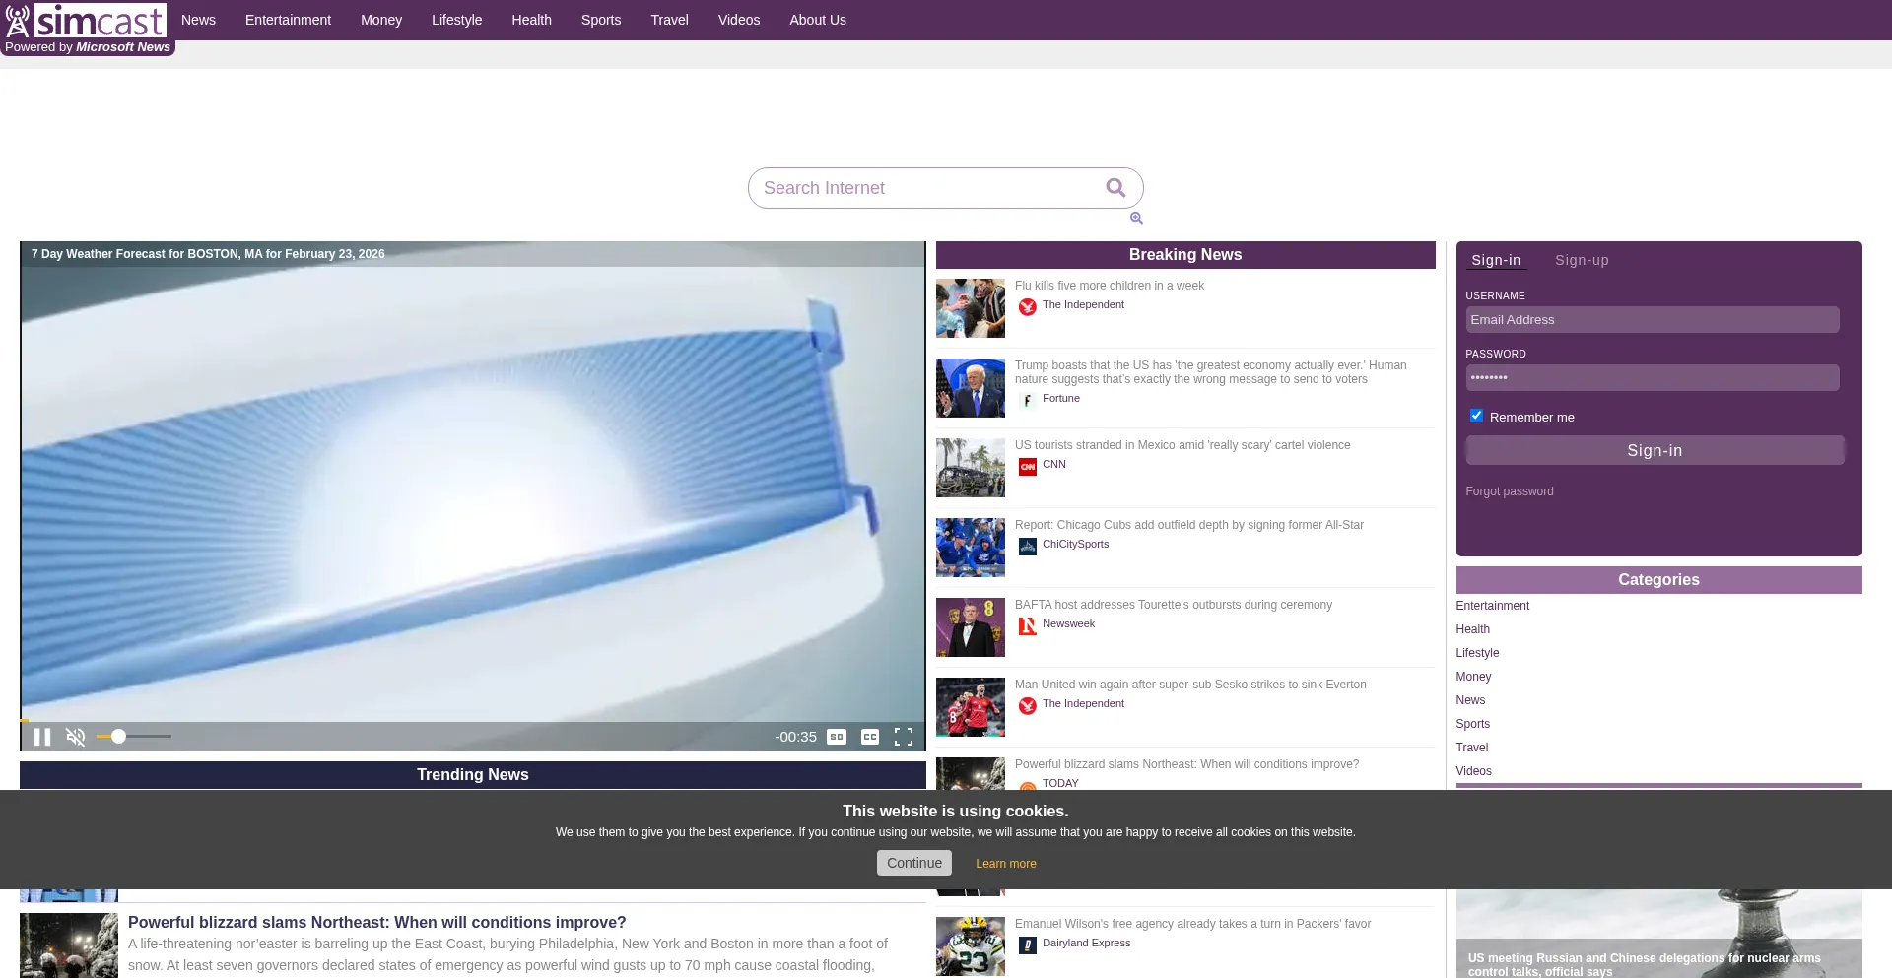This screenshot has height=978, width=1892.
Task: Click the Fortune source icon
Action: pyautogui.click(x=1028, y=401)
